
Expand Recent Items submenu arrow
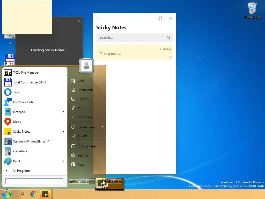102,127
